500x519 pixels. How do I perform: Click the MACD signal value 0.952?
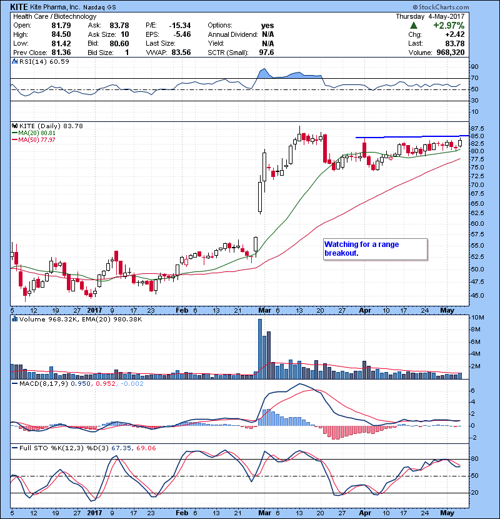pyautogui.click(x=106, y=384)
